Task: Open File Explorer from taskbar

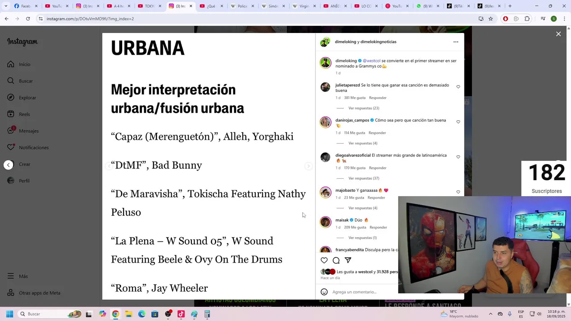Action: (128, 314)
